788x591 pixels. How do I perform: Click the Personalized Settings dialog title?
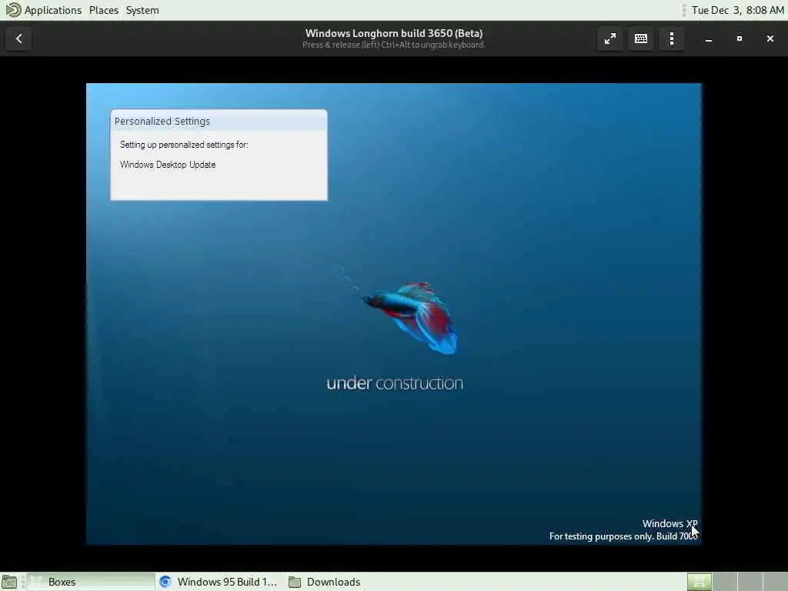coord(162,121)
